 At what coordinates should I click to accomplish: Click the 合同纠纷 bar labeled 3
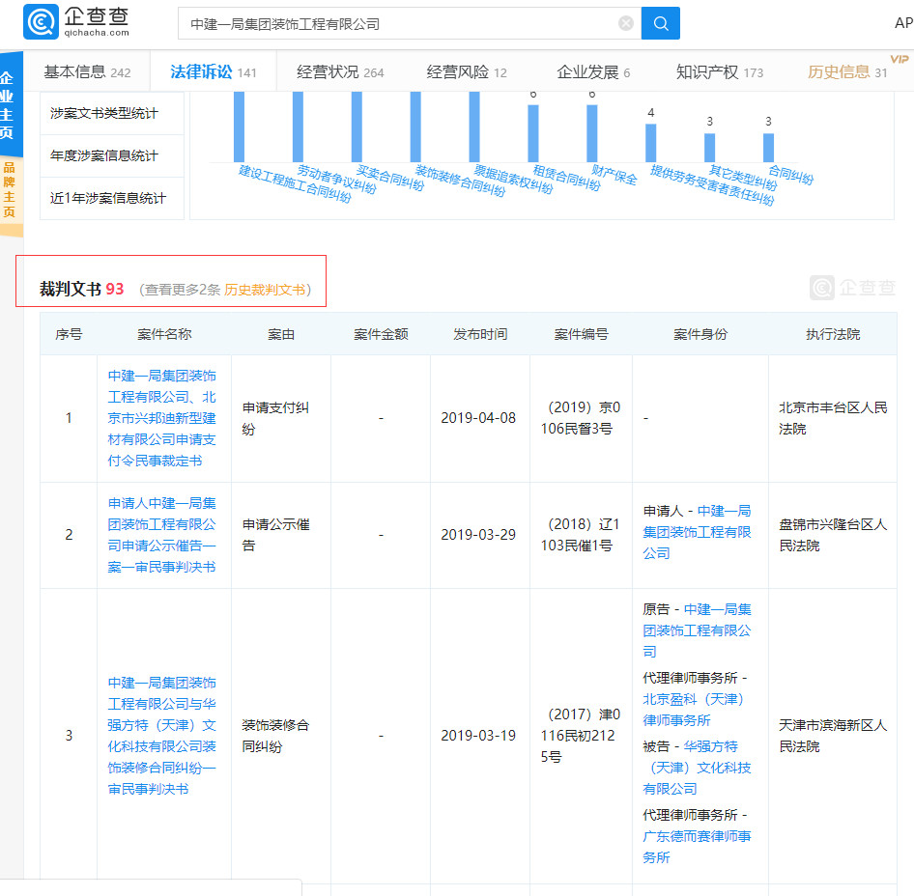tap(769, 148)
